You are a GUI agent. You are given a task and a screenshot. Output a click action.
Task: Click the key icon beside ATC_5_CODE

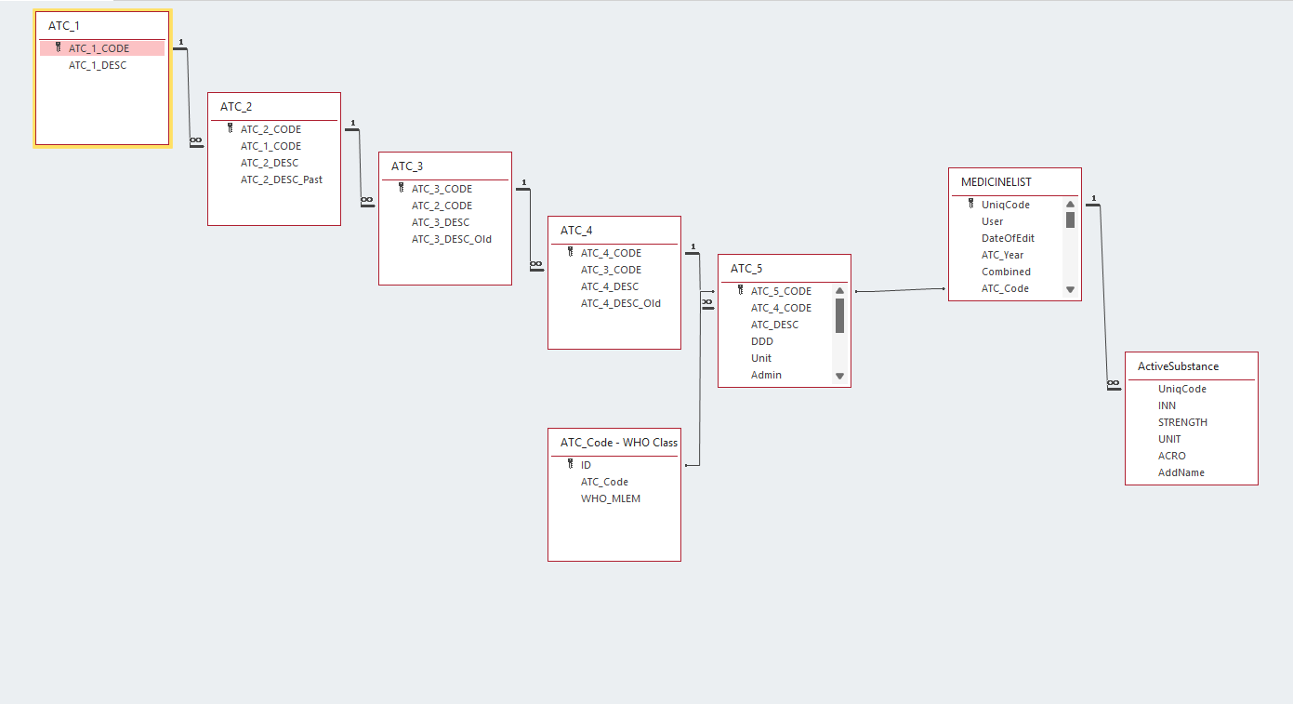(x=740, y=290)
